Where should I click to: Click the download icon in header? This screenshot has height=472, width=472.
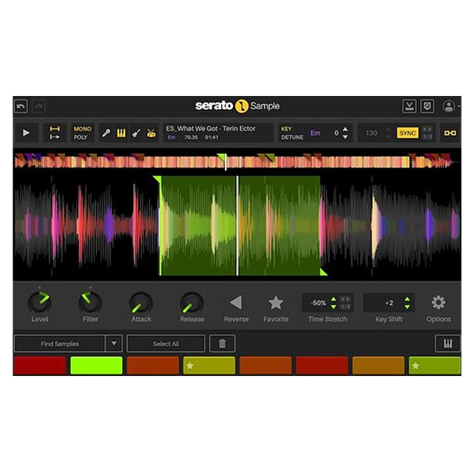tap(409, 106)
